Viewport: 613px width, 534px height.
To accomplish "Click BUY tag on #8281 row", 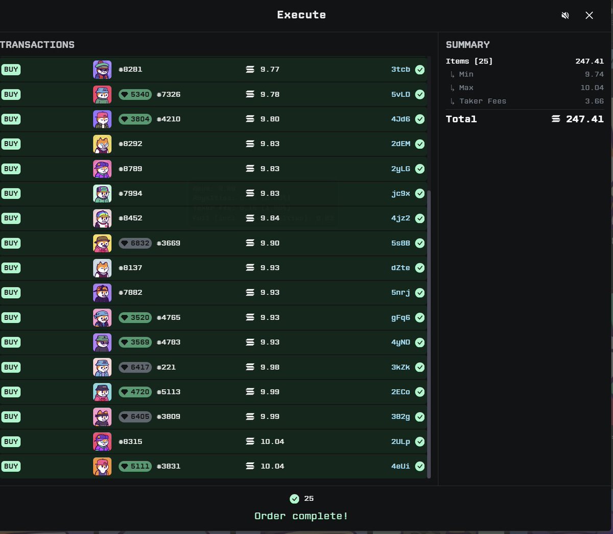I will point(11,69).
